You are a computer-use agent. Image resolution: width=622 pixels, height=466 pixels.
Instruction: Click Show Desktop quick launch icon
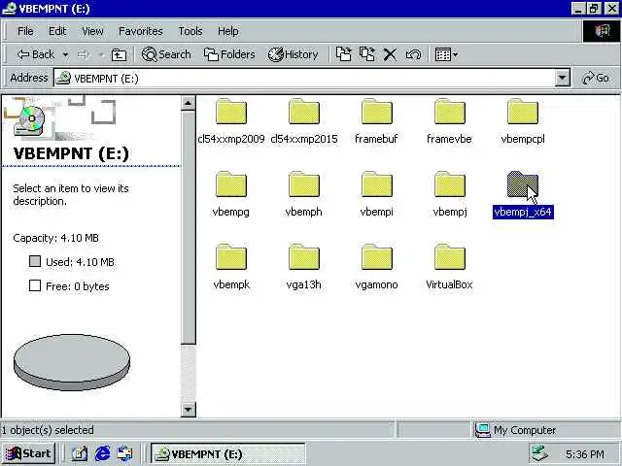[x=80, y=453]
